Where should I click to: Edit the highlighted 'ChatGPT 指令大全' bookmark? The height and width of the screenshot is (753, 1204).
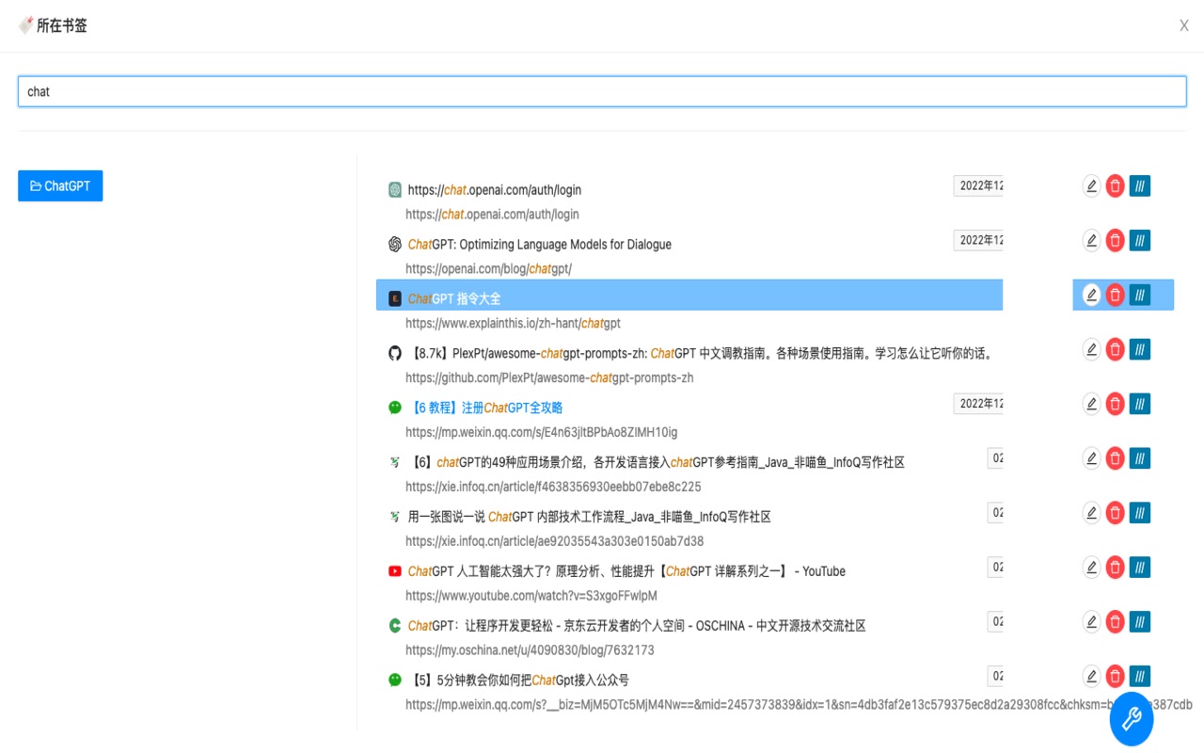pos(1091,296)
